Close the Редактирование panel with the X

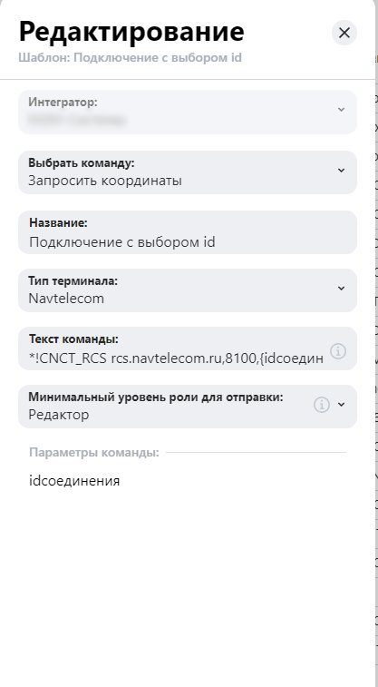344,33
